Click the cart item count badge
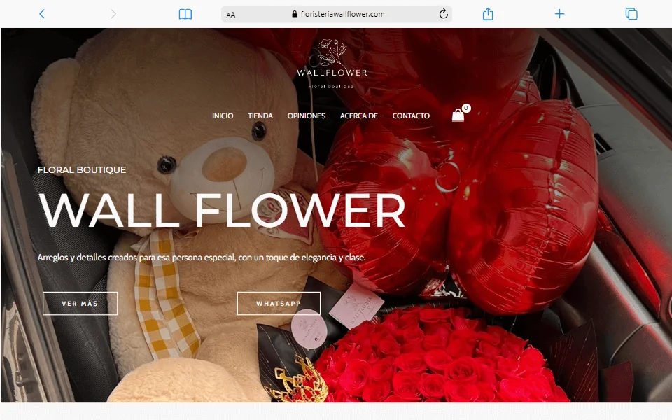 click(465, 107)
